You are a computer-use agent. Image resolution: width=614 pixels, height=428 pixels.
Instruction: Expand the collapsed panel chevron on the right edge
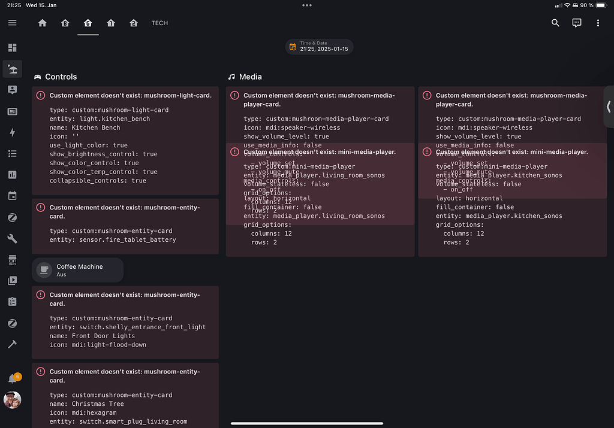point(608,107)
